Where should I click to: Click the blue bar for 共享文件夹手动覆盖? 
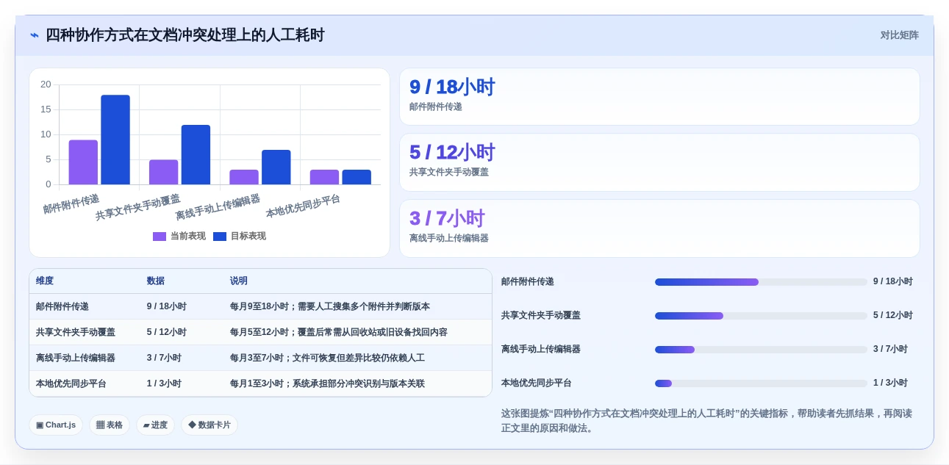196,155
